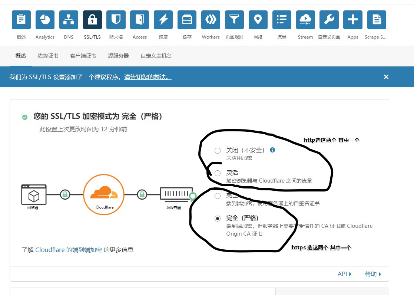Expand the 帮助 help section
This screenshot has width=414, height=295.
click(x=373, y=274)
